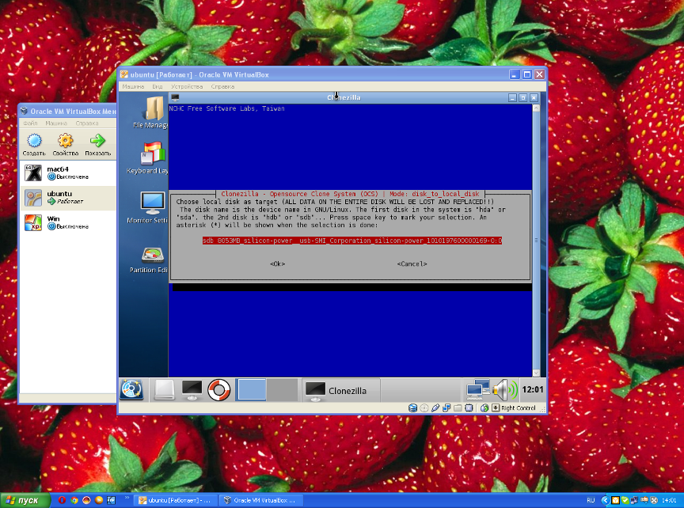Click Свойства gear button in VirtualBox Manager
The height and width of the screenshot is (508, 684).
[66, 145]
